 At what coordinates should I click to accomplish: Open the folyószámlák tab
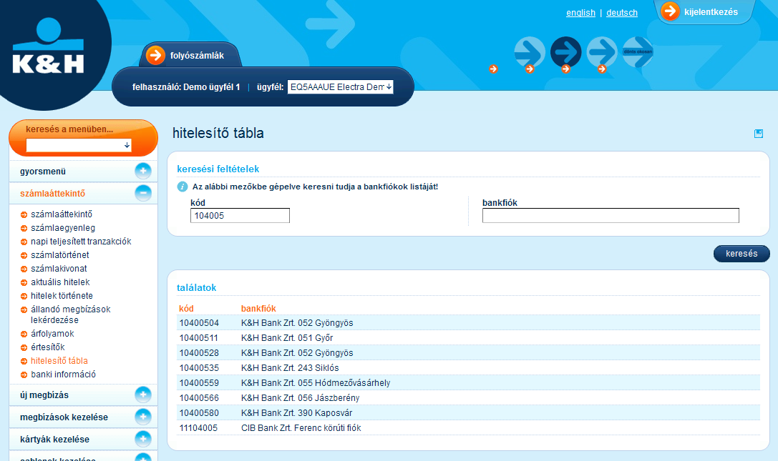click(x=190, y=55)
